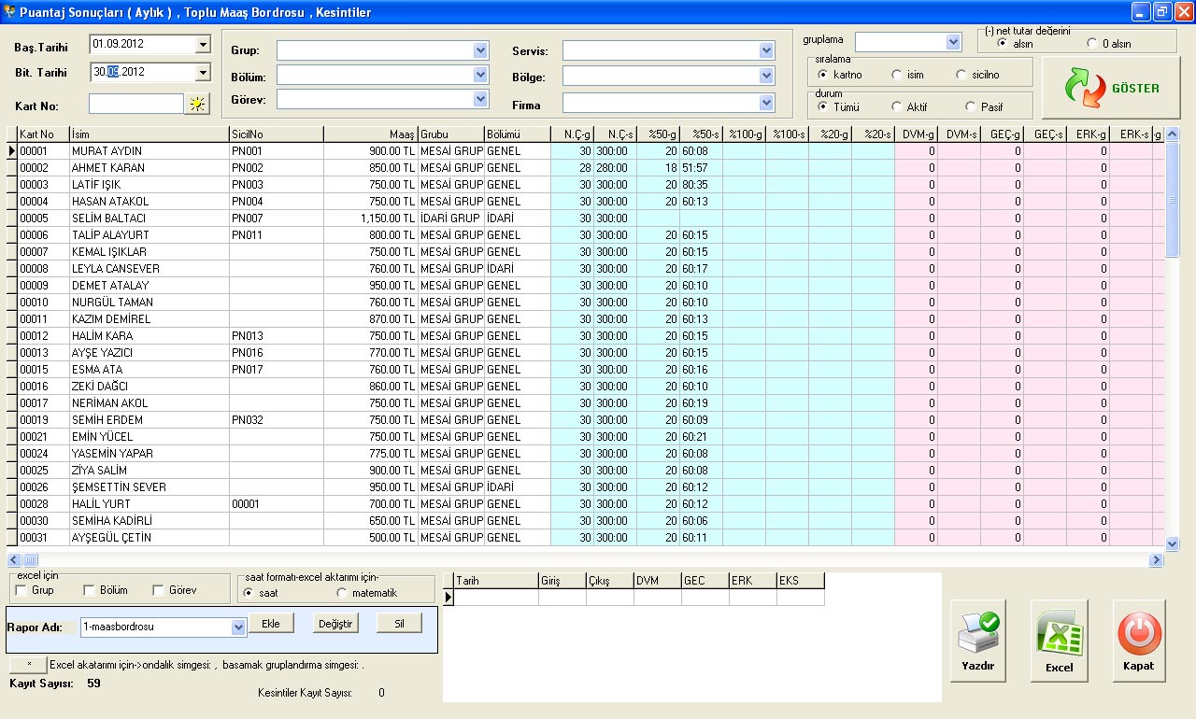Click the Maaş column header

[370, 134]
